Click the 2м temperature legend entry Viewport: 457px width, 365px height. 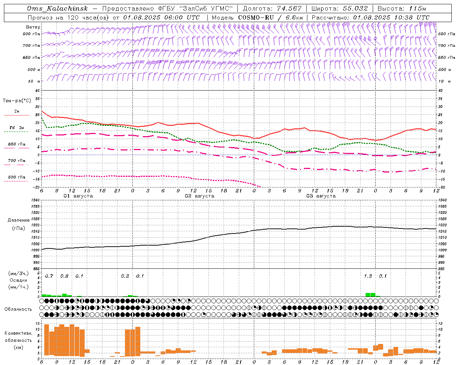pyautogui.click(x=17, y=111)
